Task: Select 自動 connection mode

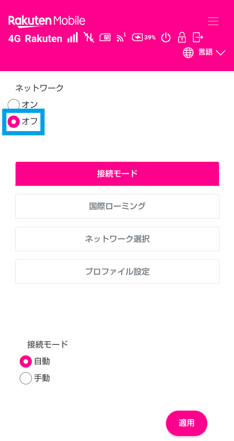Action: (26, 362)
